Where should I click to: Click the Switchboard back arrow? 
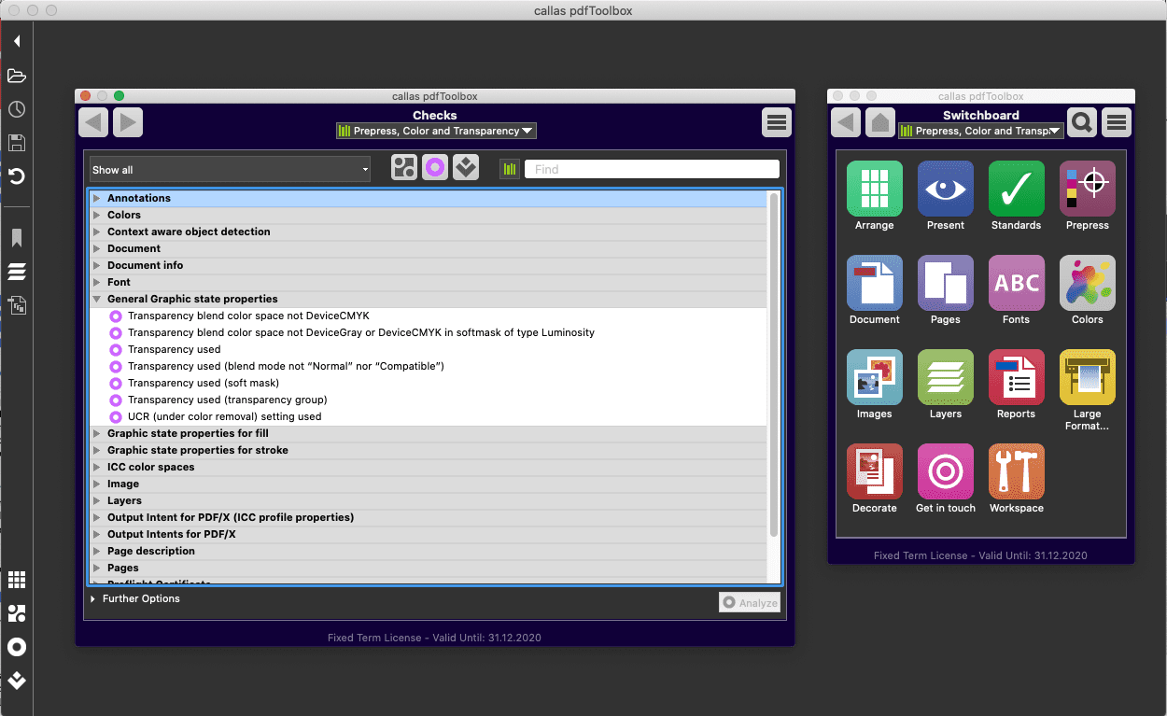[x=845, y=122]
